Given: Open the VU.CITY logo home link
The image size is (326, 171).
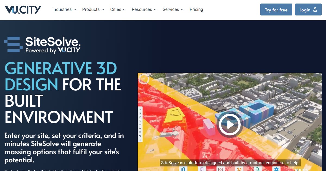Looking at the screenshot, I should coord(23,9).
